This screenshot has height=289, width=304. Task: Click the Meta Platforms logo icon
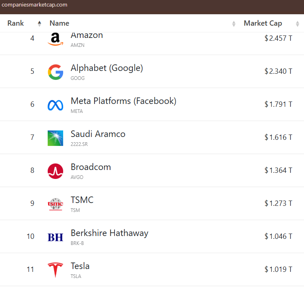click(x=55, y=105)
